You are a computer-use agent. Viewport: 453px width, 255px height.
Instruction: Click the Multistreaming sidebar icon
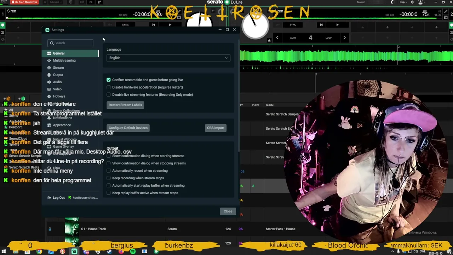[x=49, y=60]
